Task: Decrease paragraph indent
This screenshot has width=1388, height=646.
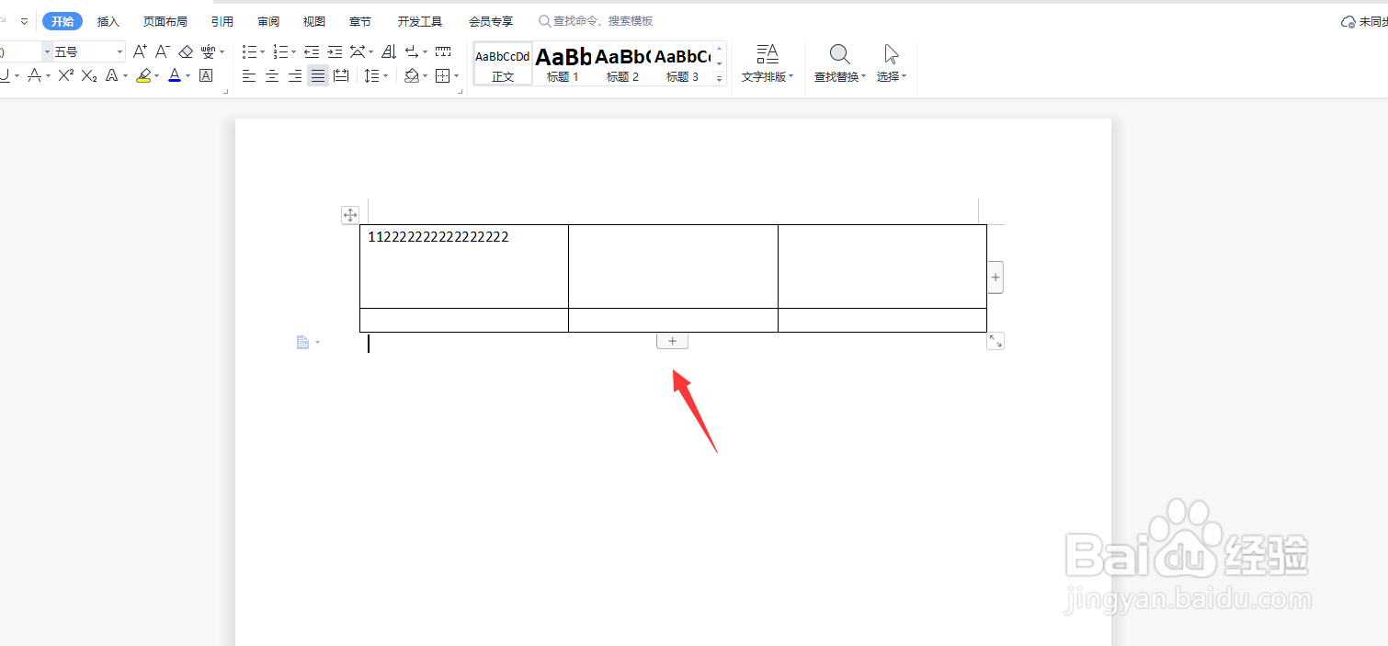Action: coord(312,51)
